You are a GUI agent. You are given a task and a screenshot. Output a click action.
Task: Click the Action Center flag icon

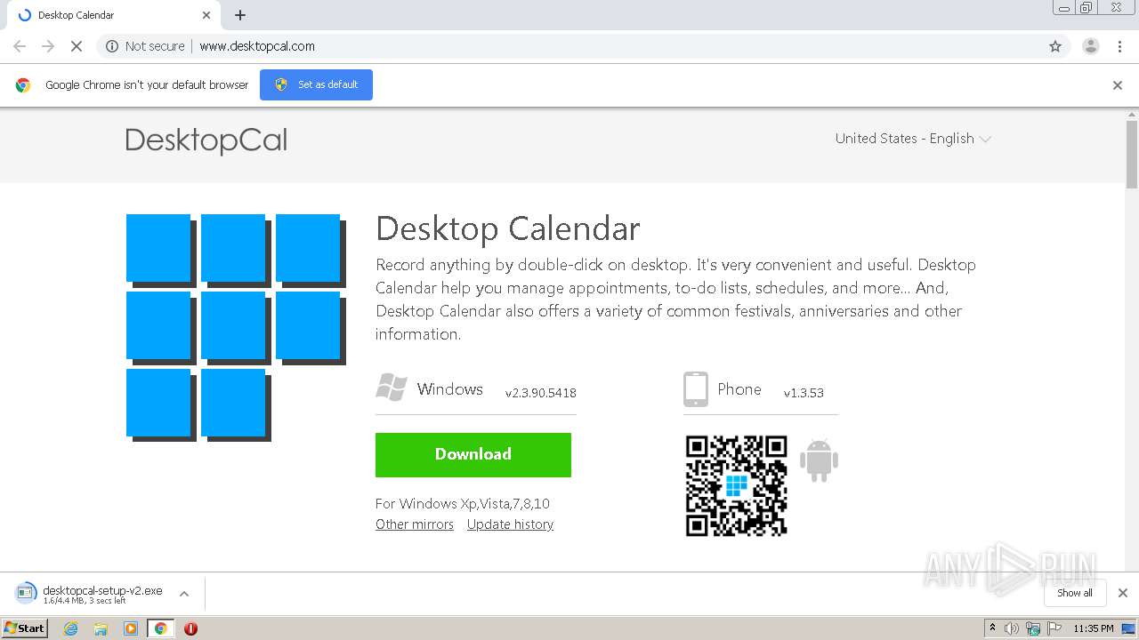coord(1054,628)
